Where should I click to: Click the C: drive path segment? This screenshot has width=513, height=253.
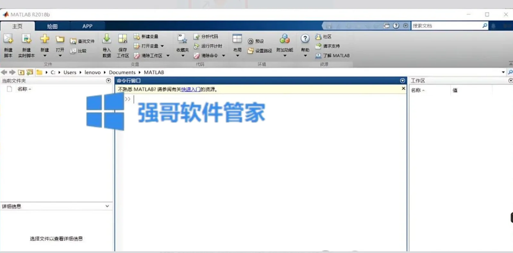(53, 72)
